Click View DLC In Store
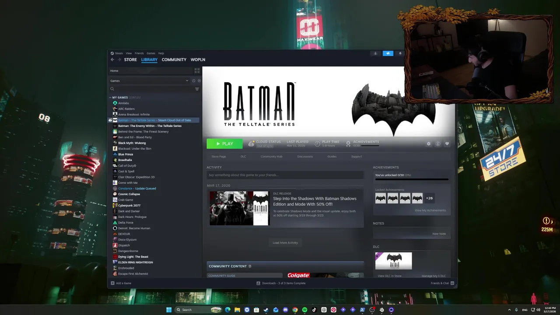 point(389,276)
